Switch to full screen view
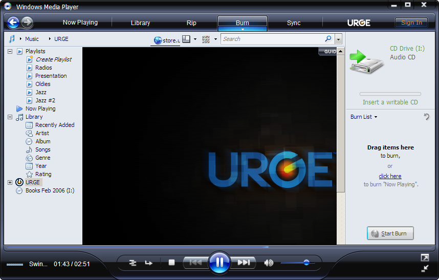 [425, 257]
